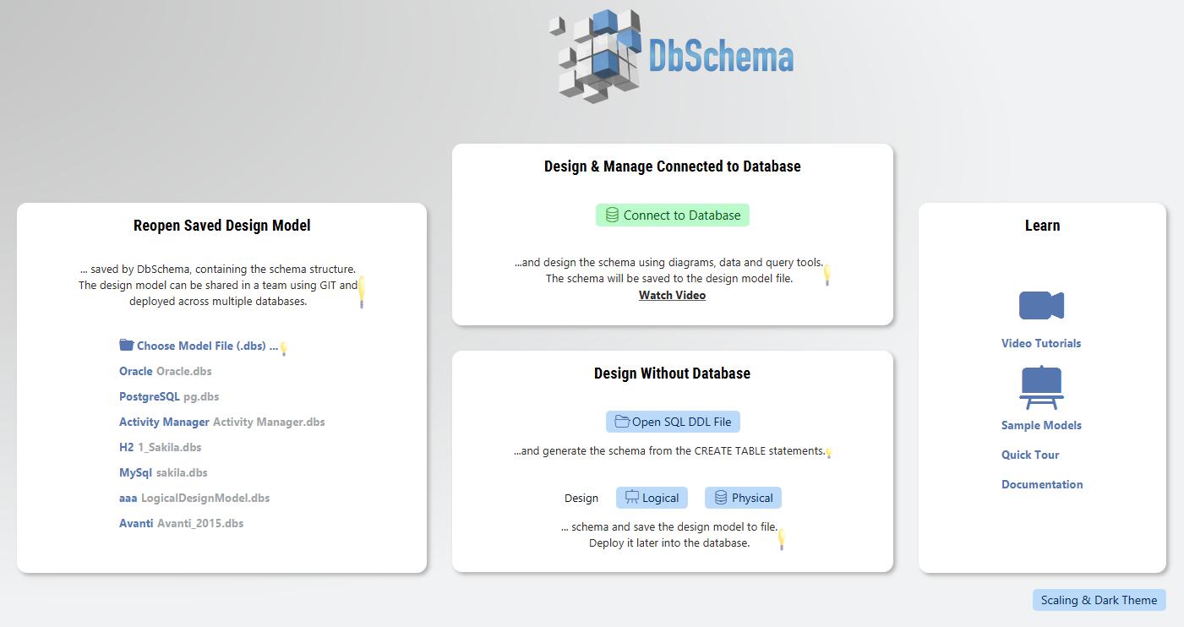Open Scaling & Dark Theme settings
Image resolution: width=1184 pixels, height=627 pixels.
(1099, 600)
